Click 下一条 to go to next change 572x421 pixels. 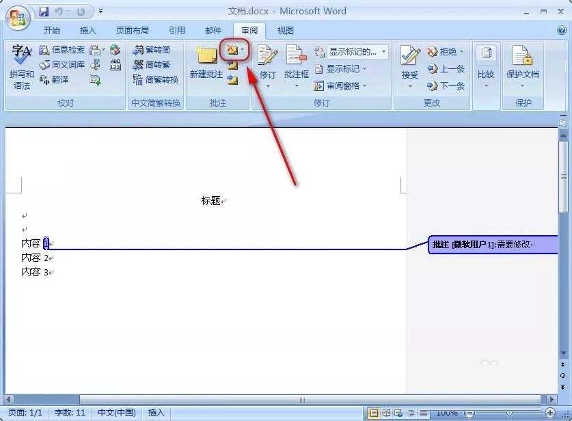[x=447, y=86]
